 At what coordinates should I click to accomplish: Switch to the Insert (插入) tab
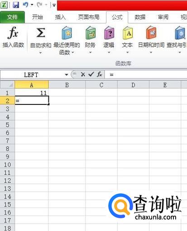coord(60,17)
